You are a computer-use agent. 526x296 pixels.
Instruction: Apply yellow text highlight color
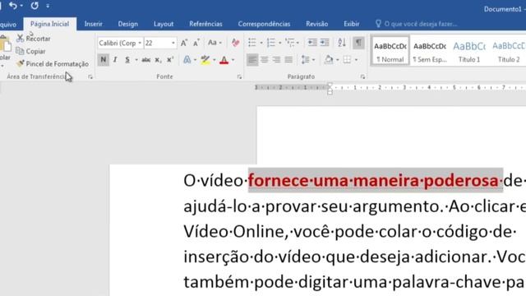click(205, 60)
